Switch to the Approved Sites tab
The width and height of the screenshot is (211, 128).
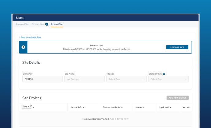[23, 24]
